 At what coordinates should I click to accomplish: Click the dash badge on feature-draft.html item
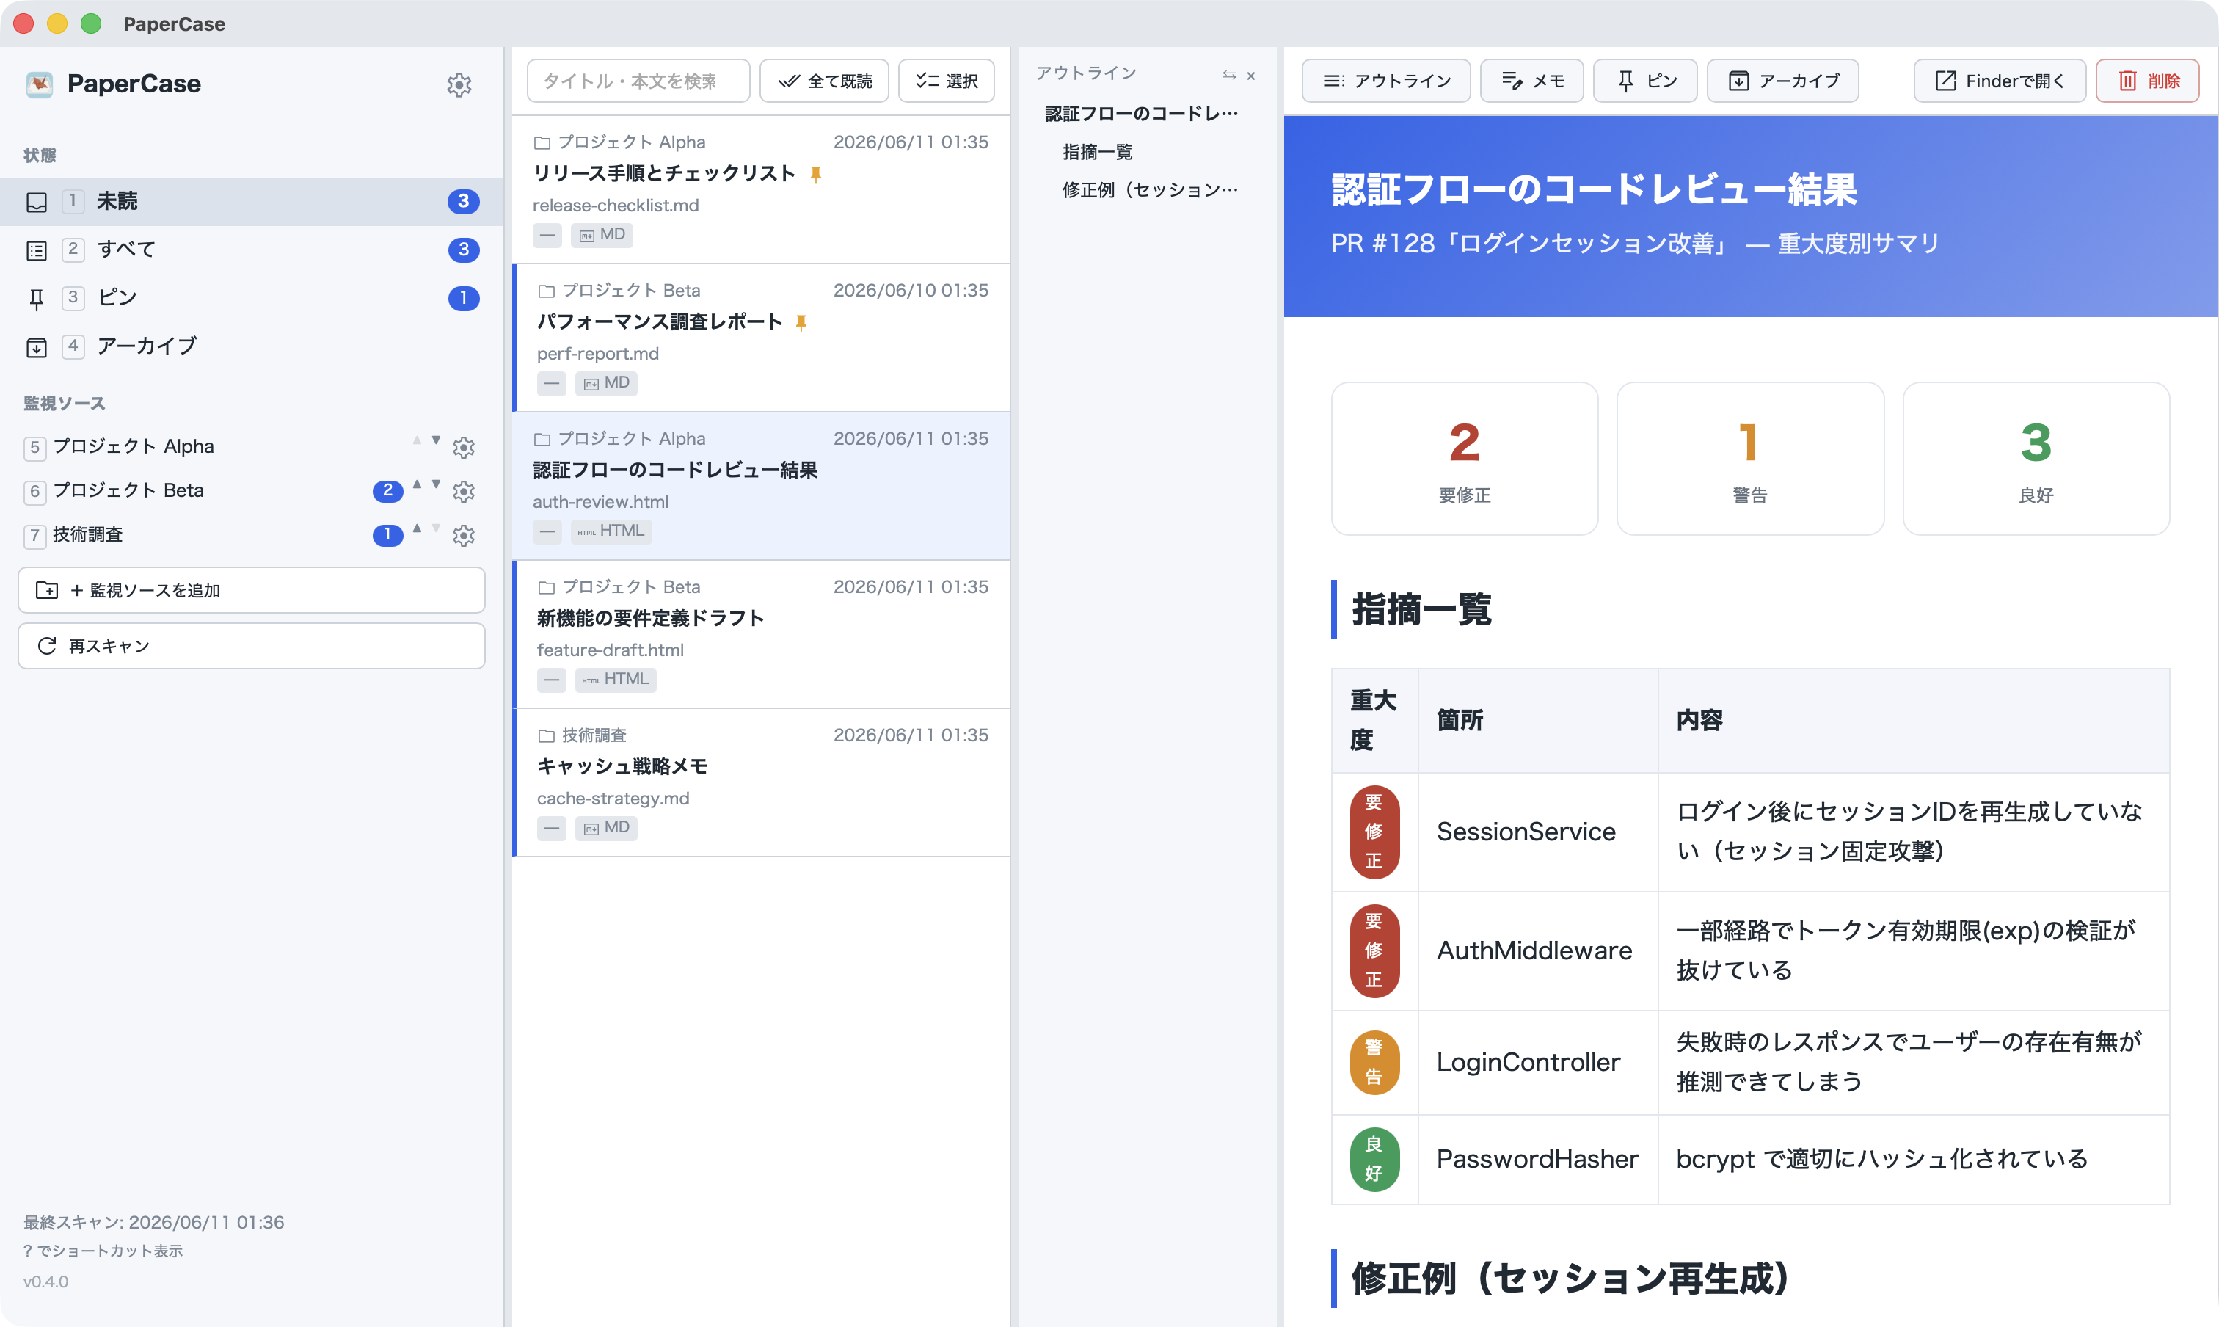pos(552,680)
